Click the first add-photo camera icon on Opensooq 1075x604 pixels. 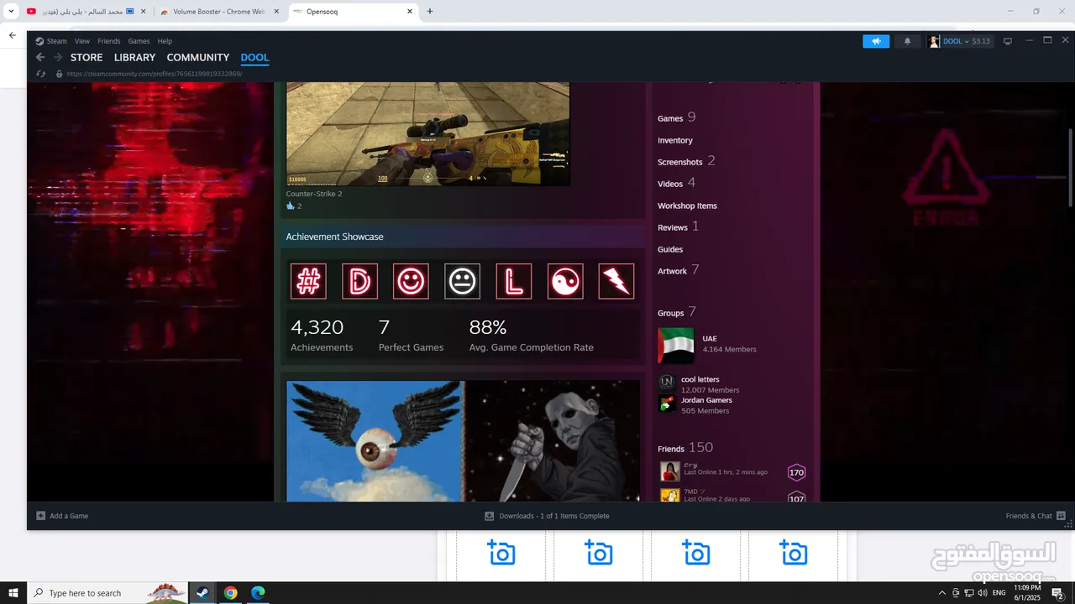click(x=501, y=553)
